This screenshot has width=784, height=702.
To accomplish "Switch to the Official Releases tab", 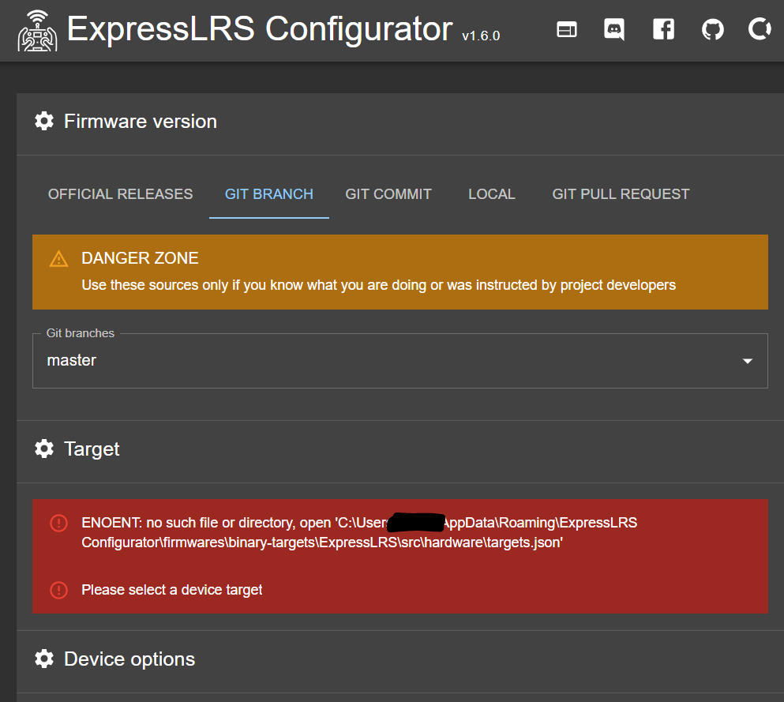I will [x=120, y=193].
